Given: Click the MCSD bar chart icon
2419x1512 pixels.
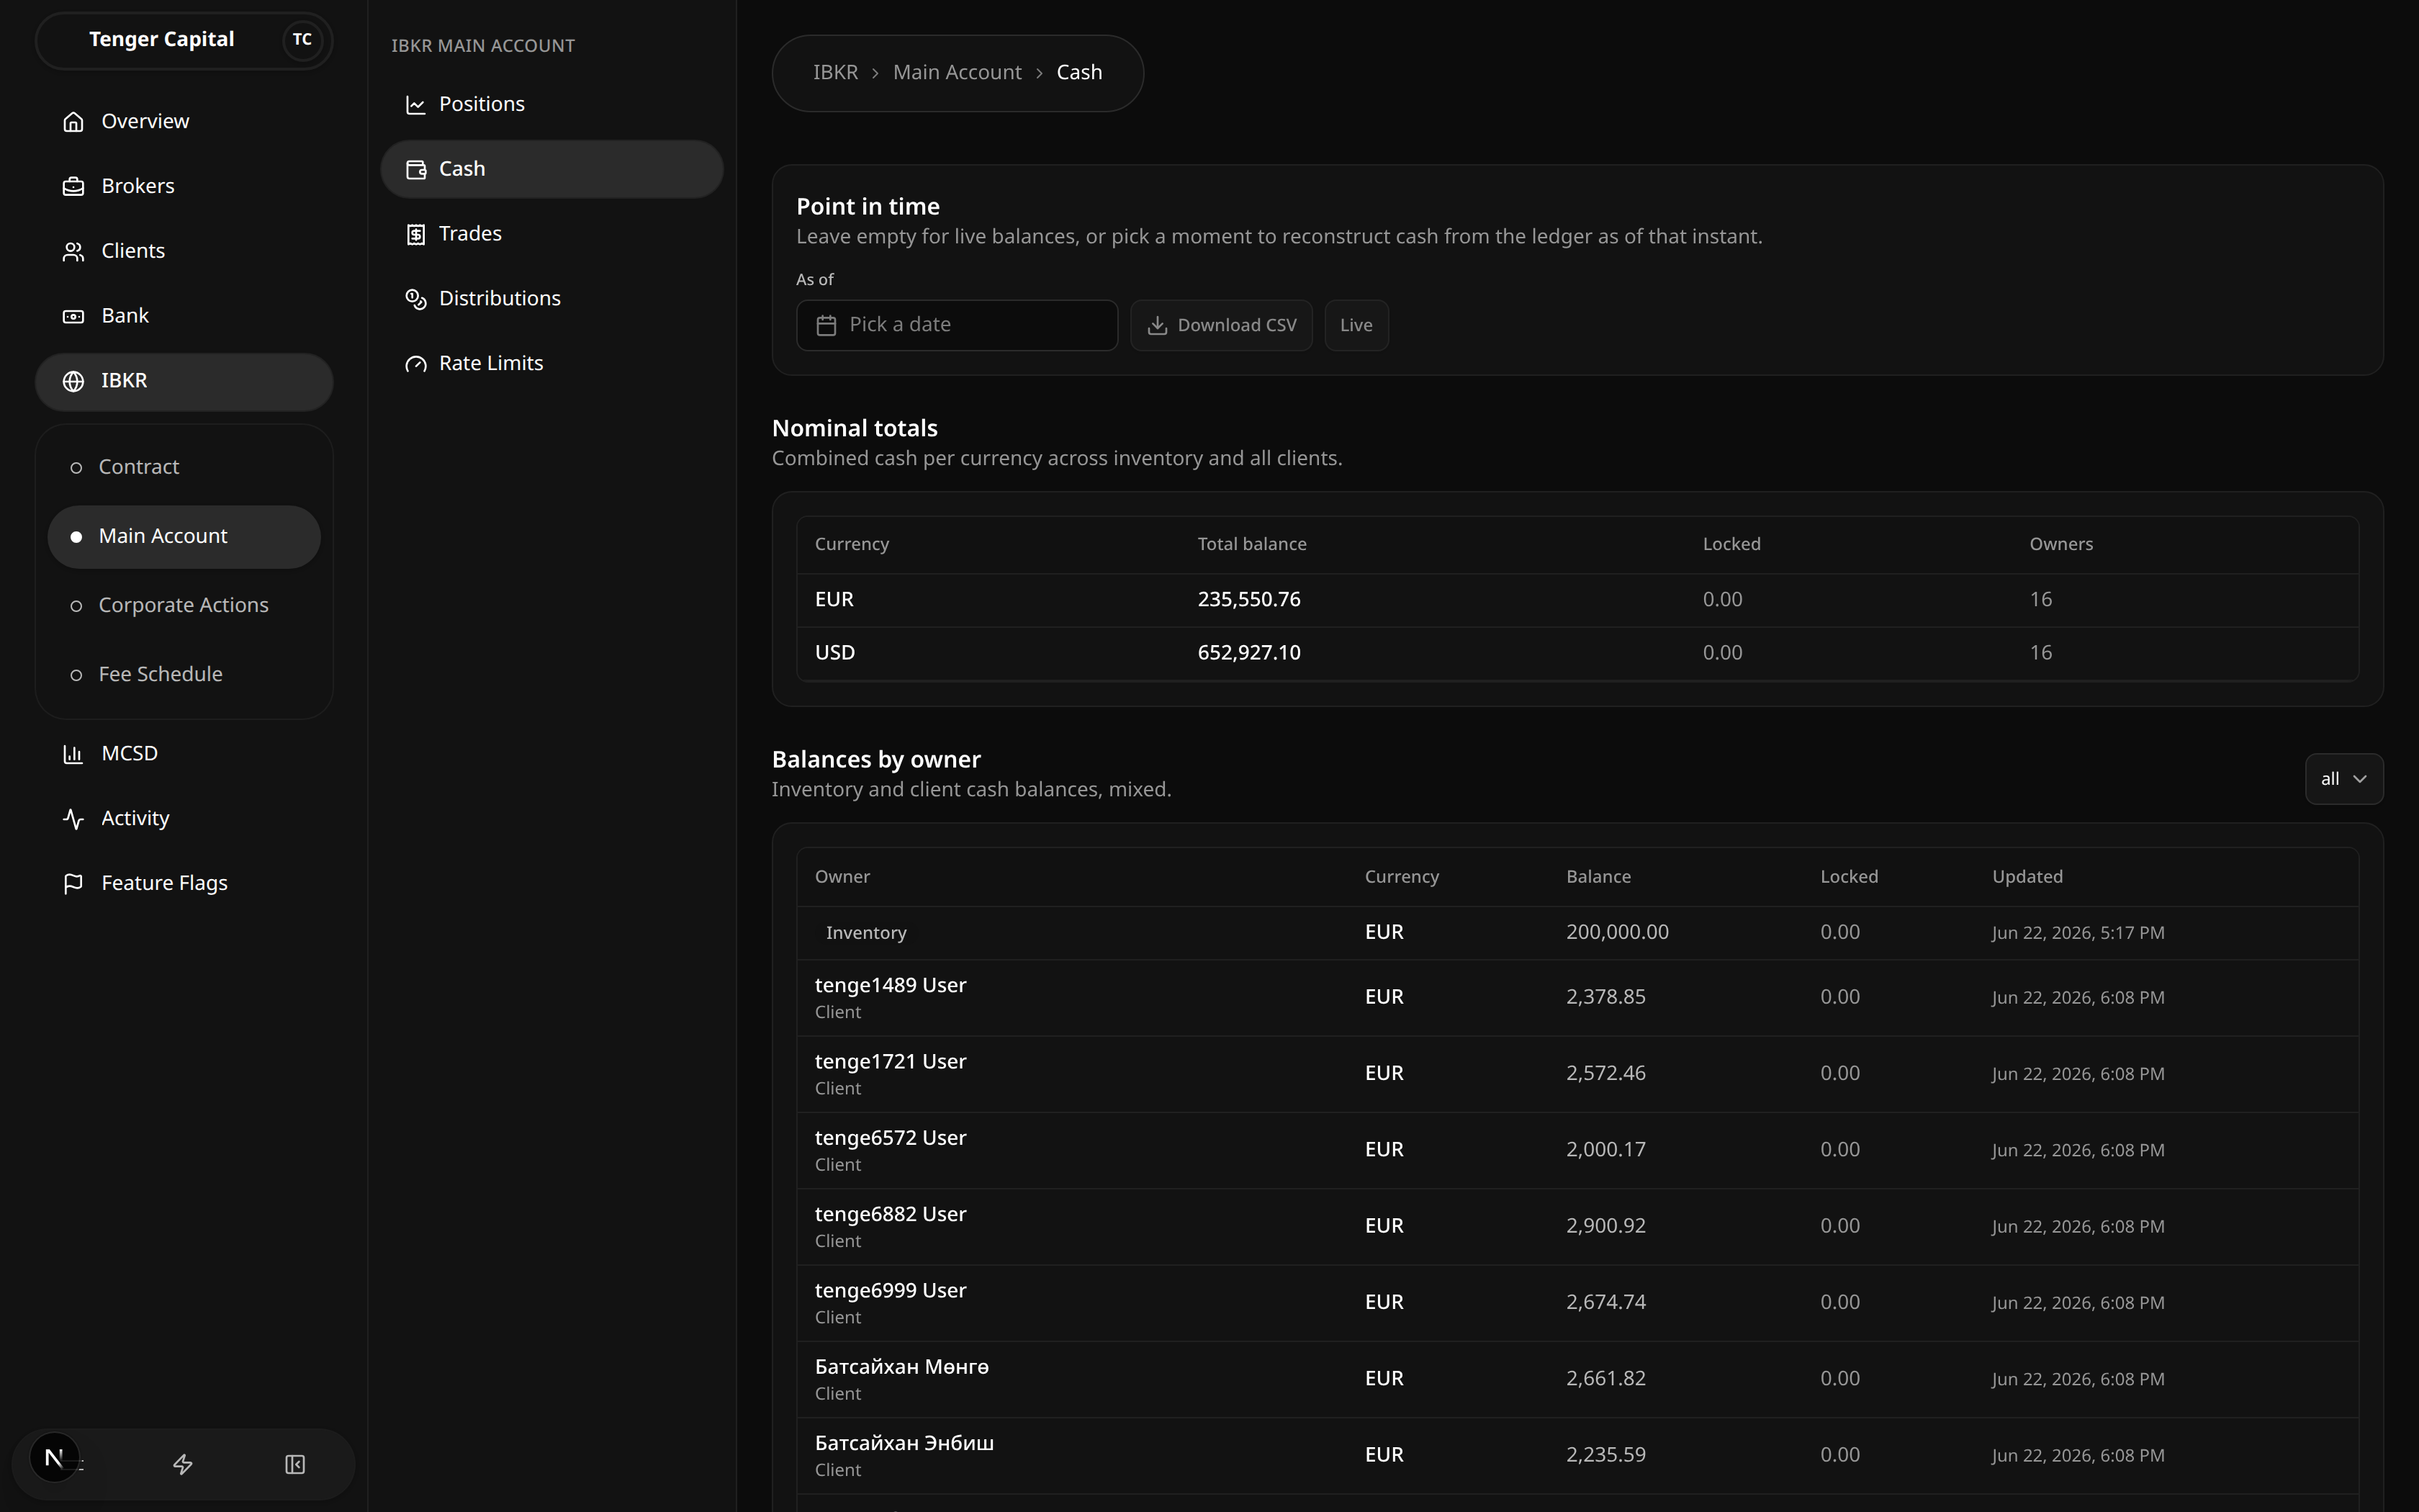Looking at the screenshot, I should 73,755.
